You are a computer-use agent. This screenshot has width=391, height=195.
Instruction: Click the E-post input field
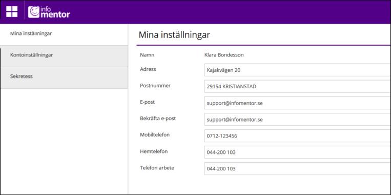298,103
